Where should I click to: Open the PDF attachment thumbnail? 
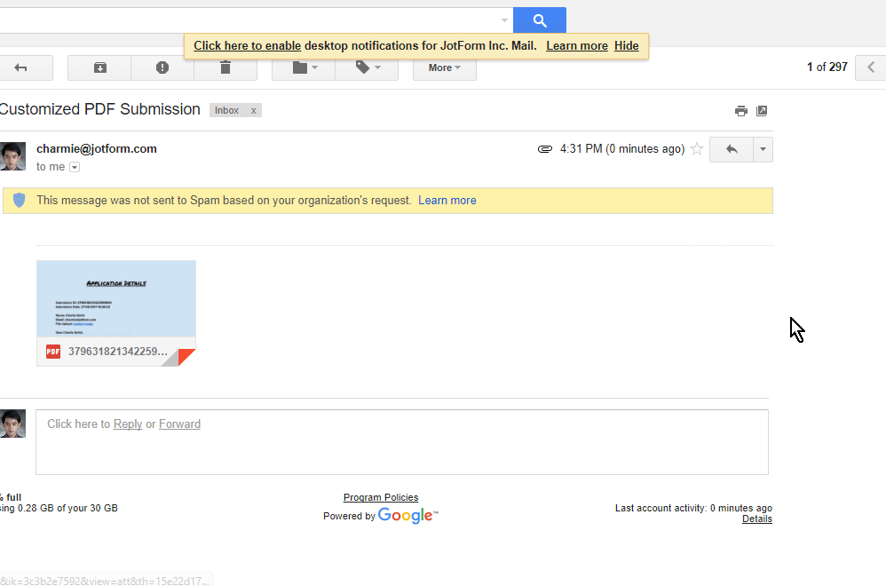pos(115,302)
